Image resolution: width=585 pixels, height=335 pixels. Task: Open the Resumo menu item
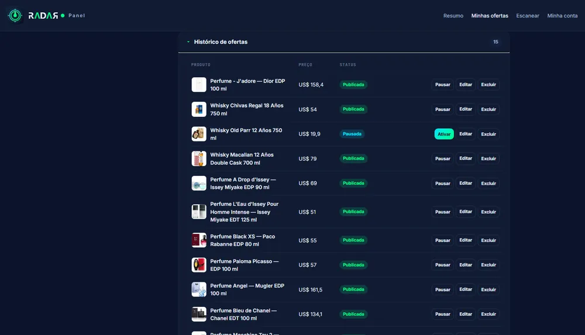pyautogui.click(x=453, y=16)
